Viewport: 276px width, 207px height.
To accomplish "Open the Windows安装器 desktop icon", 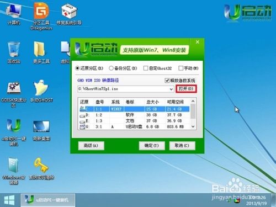I will coord(14,171).
